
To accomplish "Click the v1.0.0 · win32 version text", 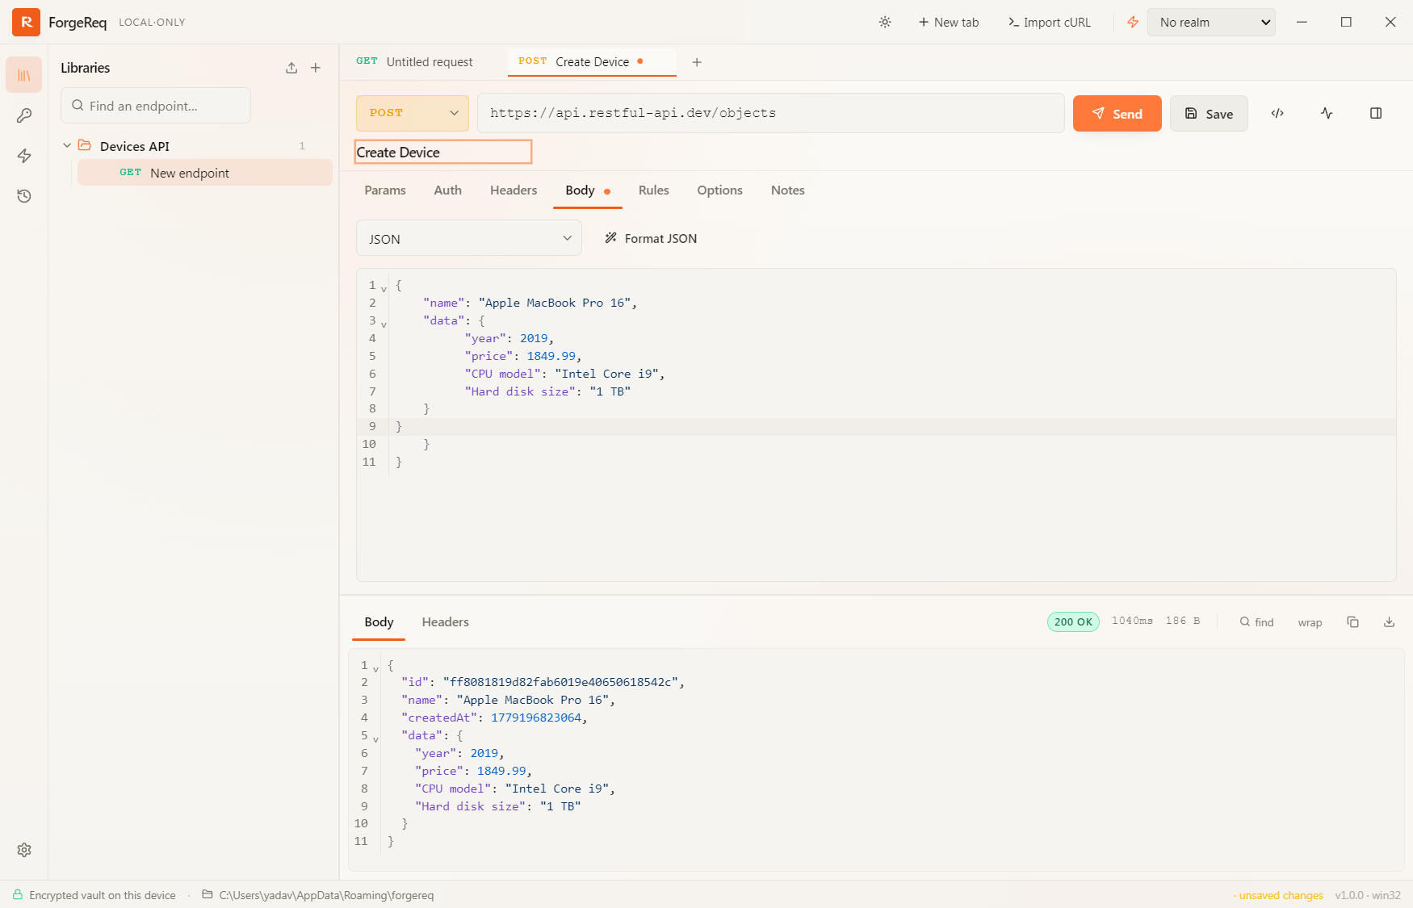I will (1368, 895).
